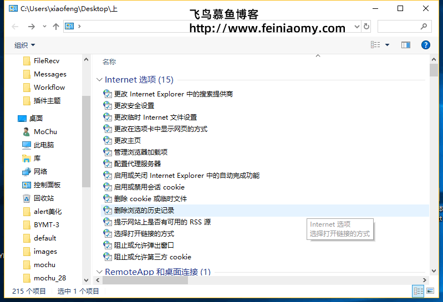Viewport: 443px width, 302px height.
Task: Select the mochu_28 folder in sidebar
Action: point(45,278)
